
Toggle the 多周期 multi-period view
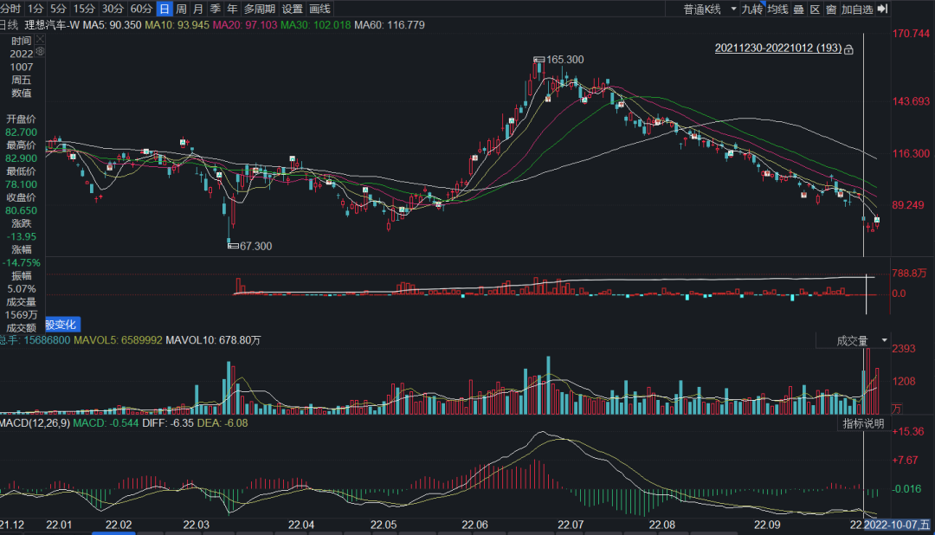click(260, 9)
